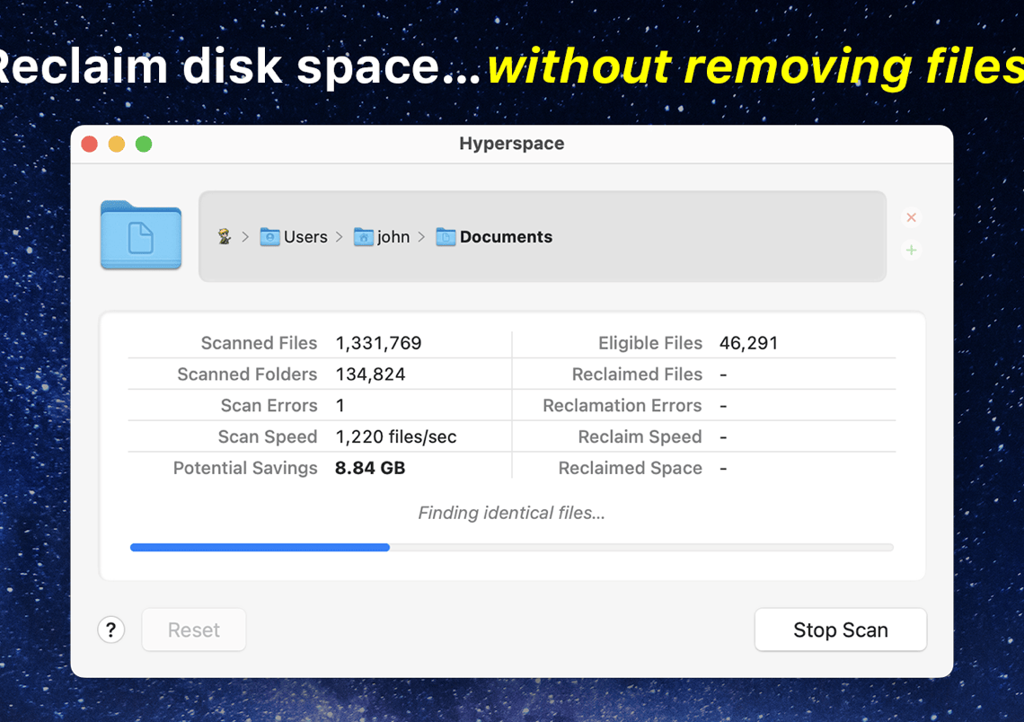The width and height of the screenshot is (1024, 722).
Task: Click the chevron between Users and john
Action: 340,237
